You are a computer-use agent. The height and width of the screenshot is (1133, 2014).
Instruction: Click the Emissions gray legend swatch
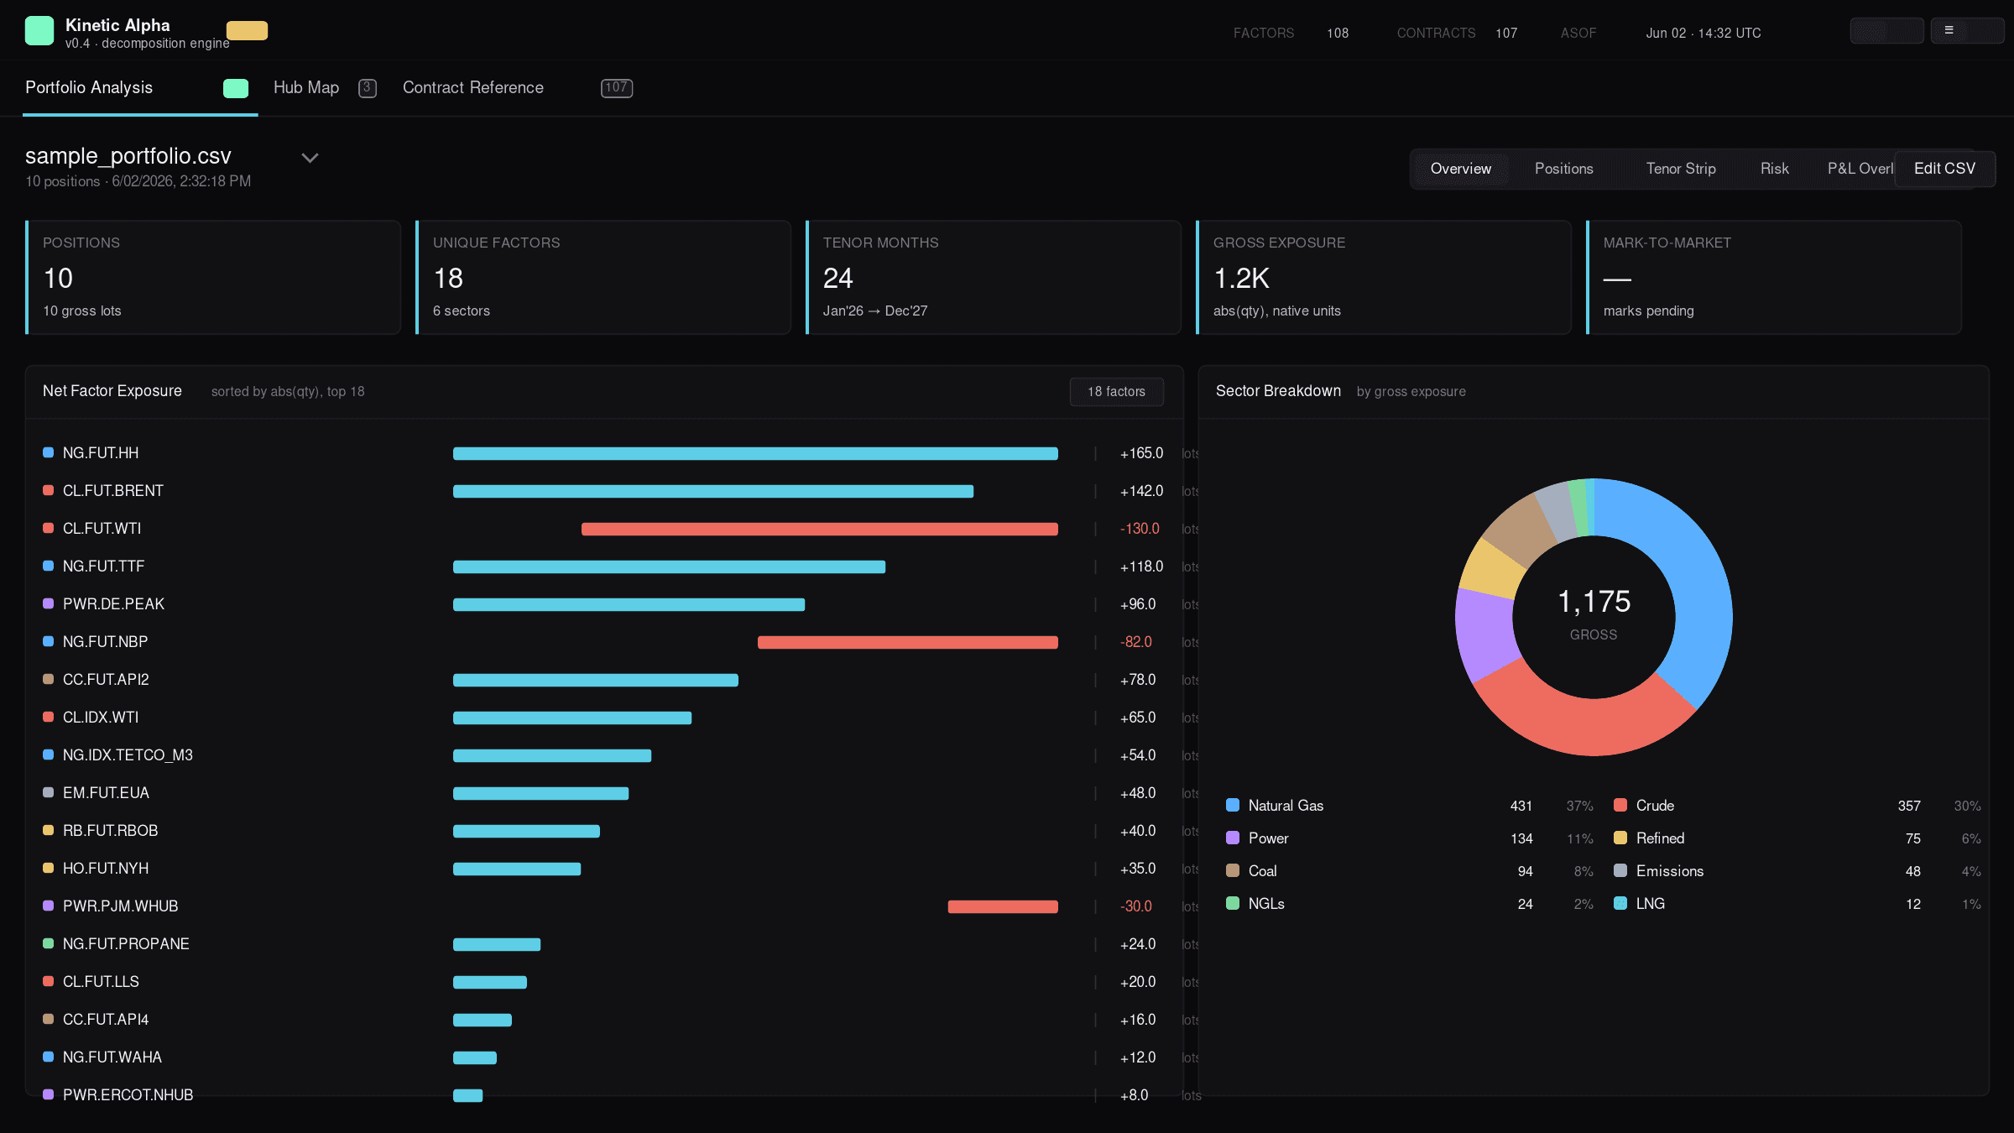1620,870
